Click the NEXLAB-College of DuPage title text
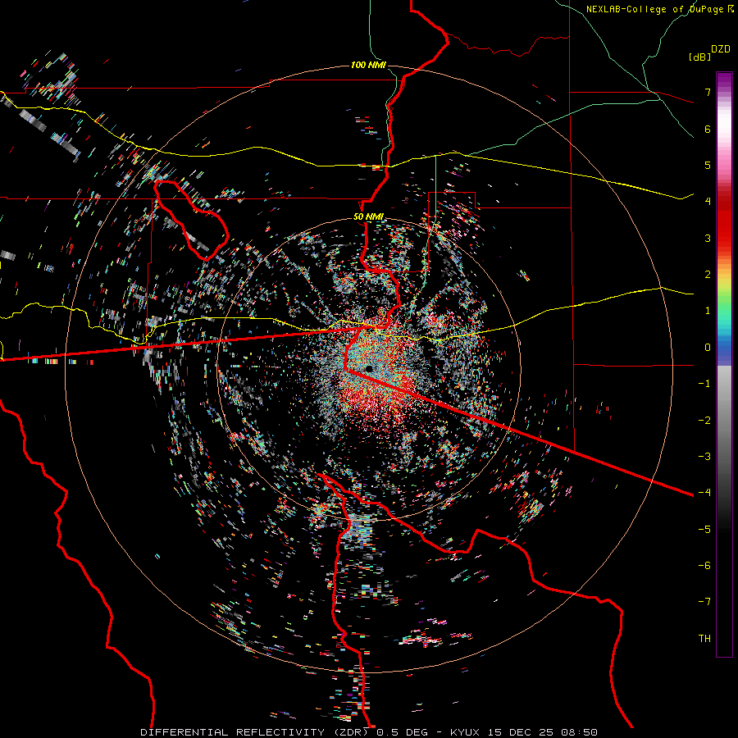The height and width of the screenshot is (738, 738). 656,9
